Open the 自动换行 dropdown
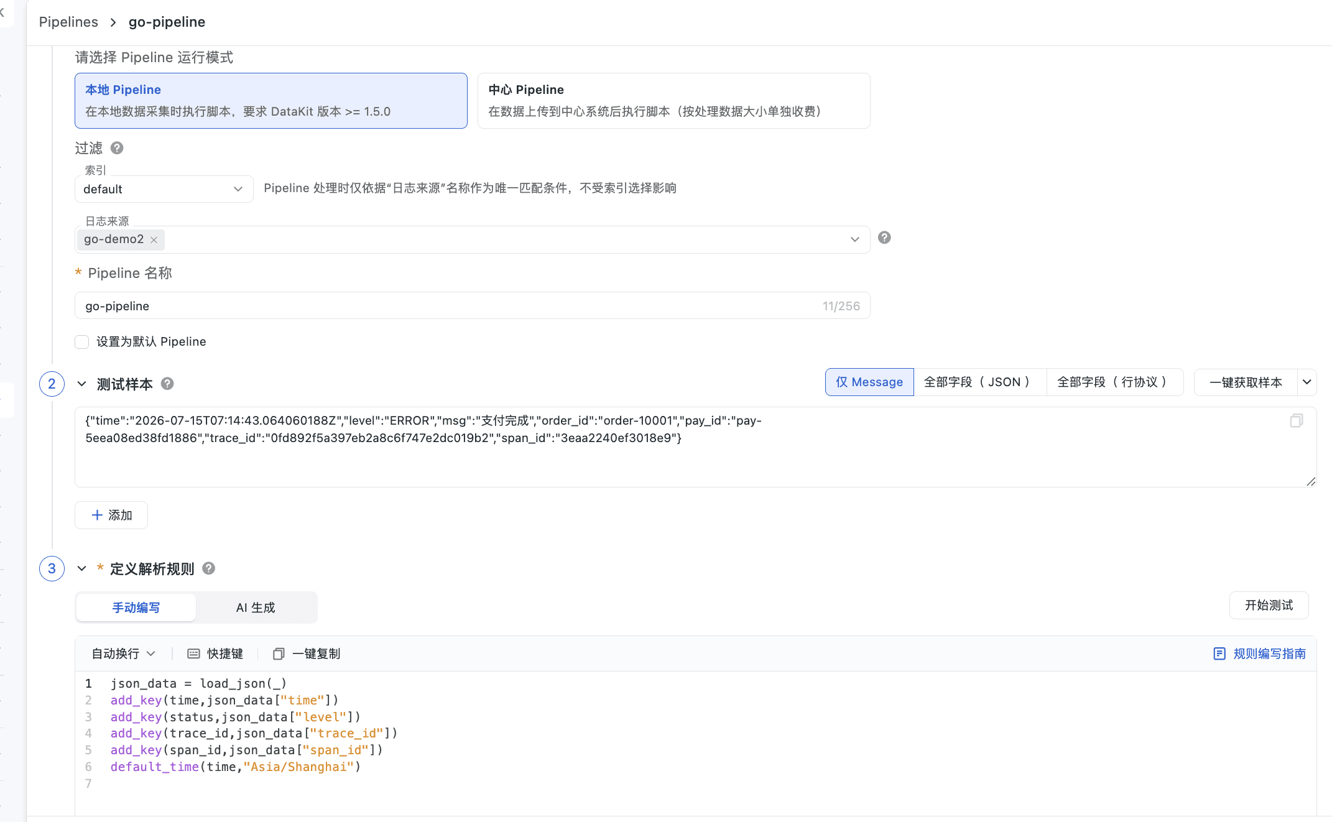Screen dimensions: 1332x822 [x=123, y=653]
